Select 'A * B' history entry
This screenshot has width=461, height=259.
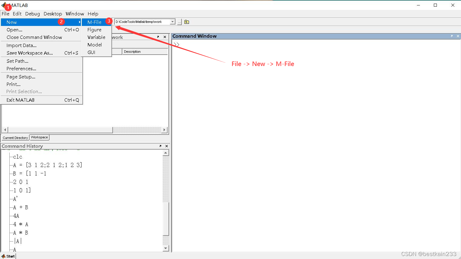21,232
